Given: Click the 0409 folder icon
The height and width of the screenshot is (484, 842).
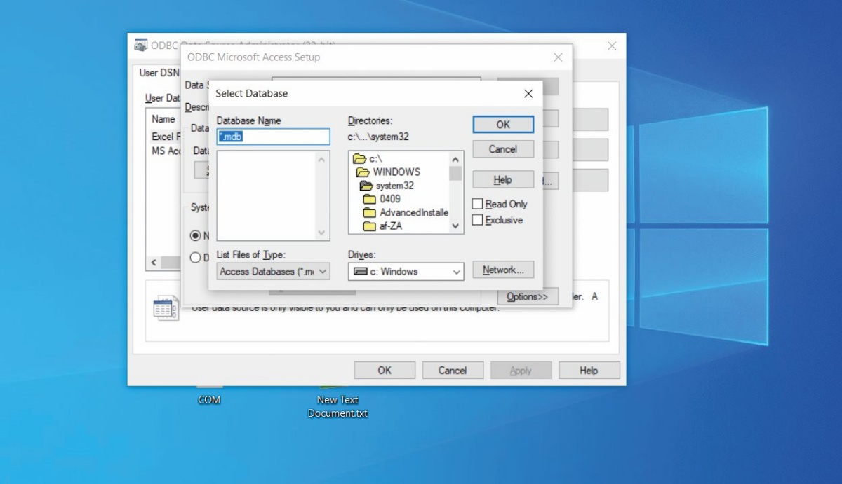Looking at the screenshot, I should pos(370,199).
